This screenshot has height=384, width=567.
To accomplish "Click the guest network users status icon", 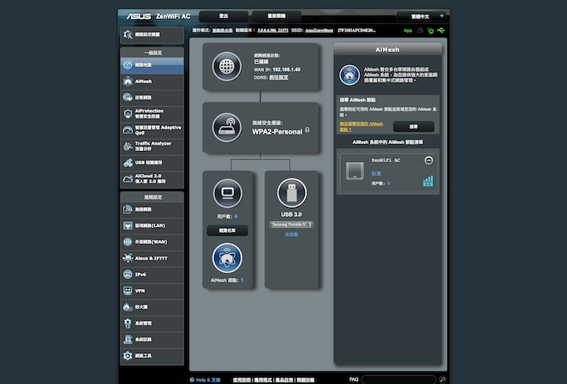I will [x=420, y=31].
